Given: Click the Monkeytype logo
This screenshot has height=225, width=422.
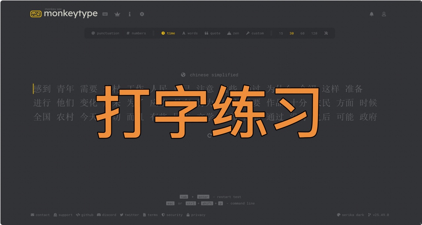Looking at the screenshot, I should [x=64, y=13].
